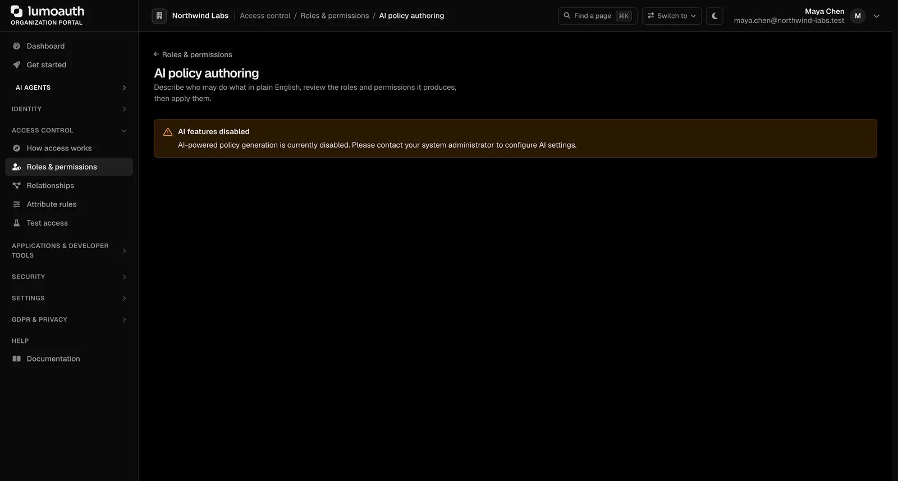This screenshot has width=898, height=481.
Task: Click the Attribute rules sliders icon
Action: [x=17, y=204]
